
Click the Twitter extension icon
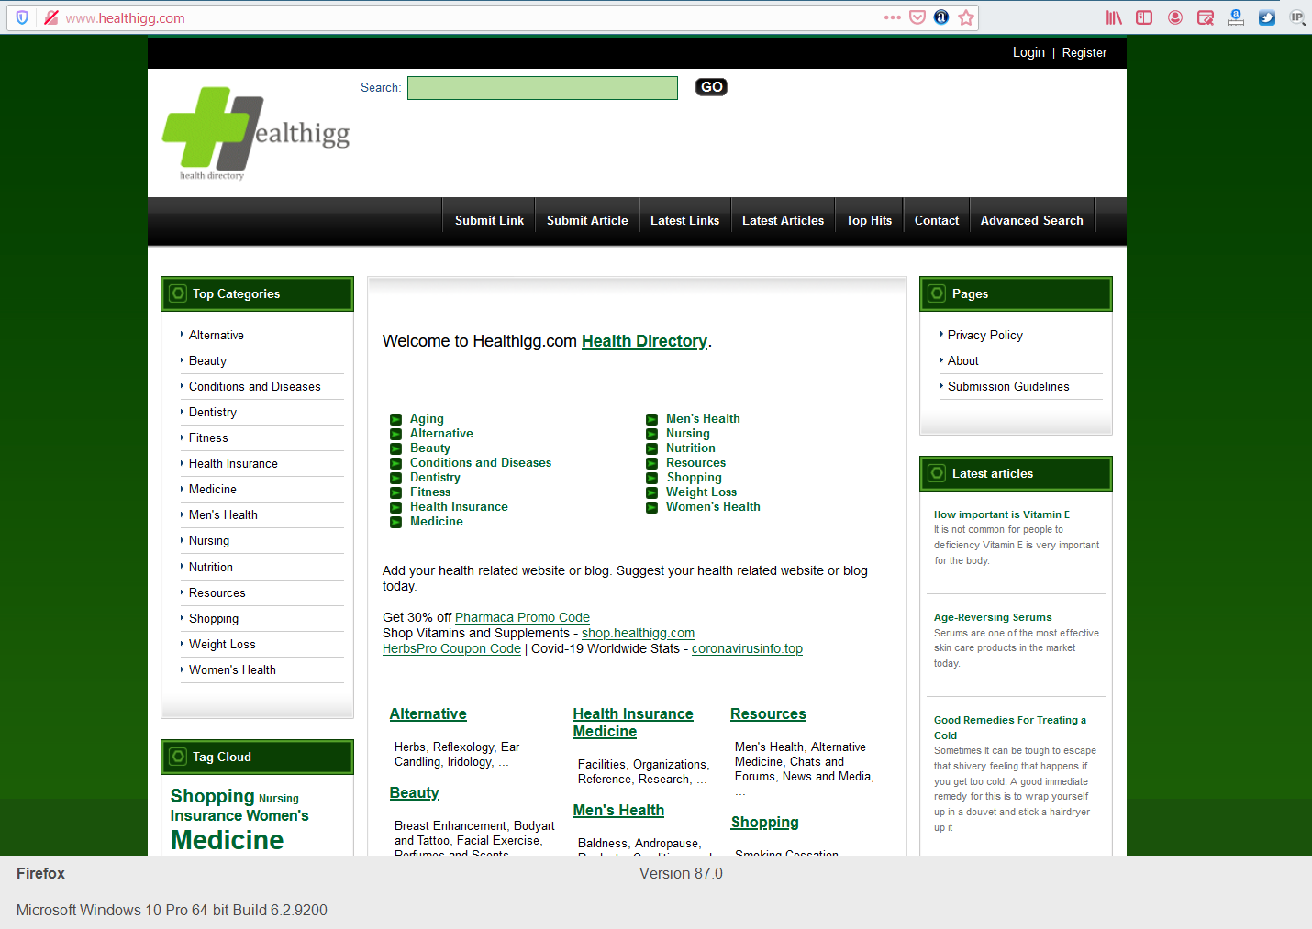tap(1267, 17)
